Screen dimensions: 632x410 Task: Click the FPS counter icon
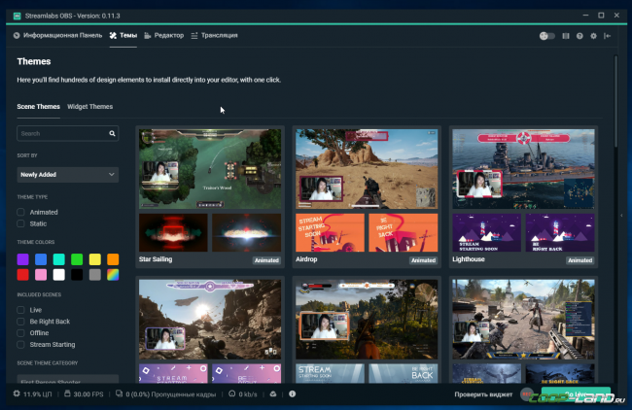coord(67,393)
